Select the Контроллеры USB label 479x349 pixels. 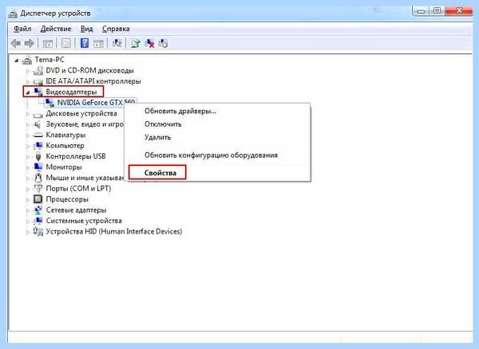click(76, 156)
